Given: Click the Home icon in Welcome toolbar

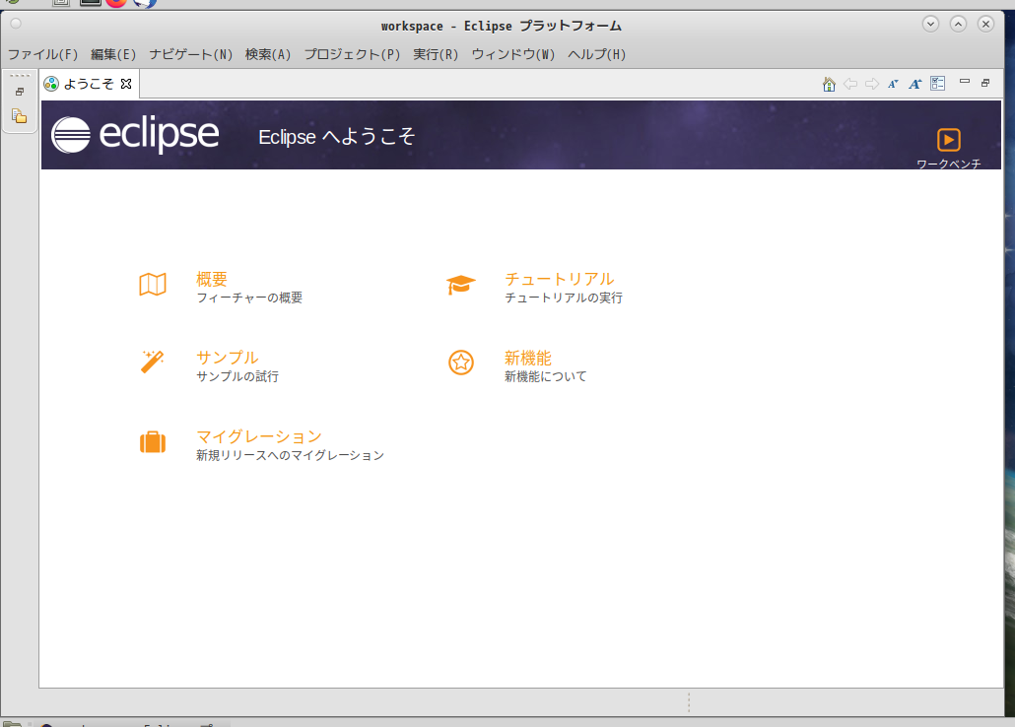Looking at the screenshot, I should point(829,84).
